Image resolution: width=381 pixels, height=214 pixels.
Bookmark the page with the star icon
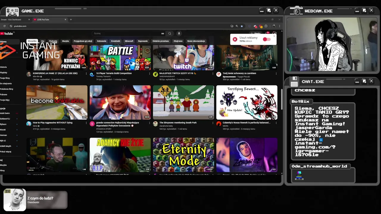pos(242,26)
